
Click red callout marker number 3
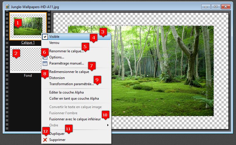tap(102, 32)
